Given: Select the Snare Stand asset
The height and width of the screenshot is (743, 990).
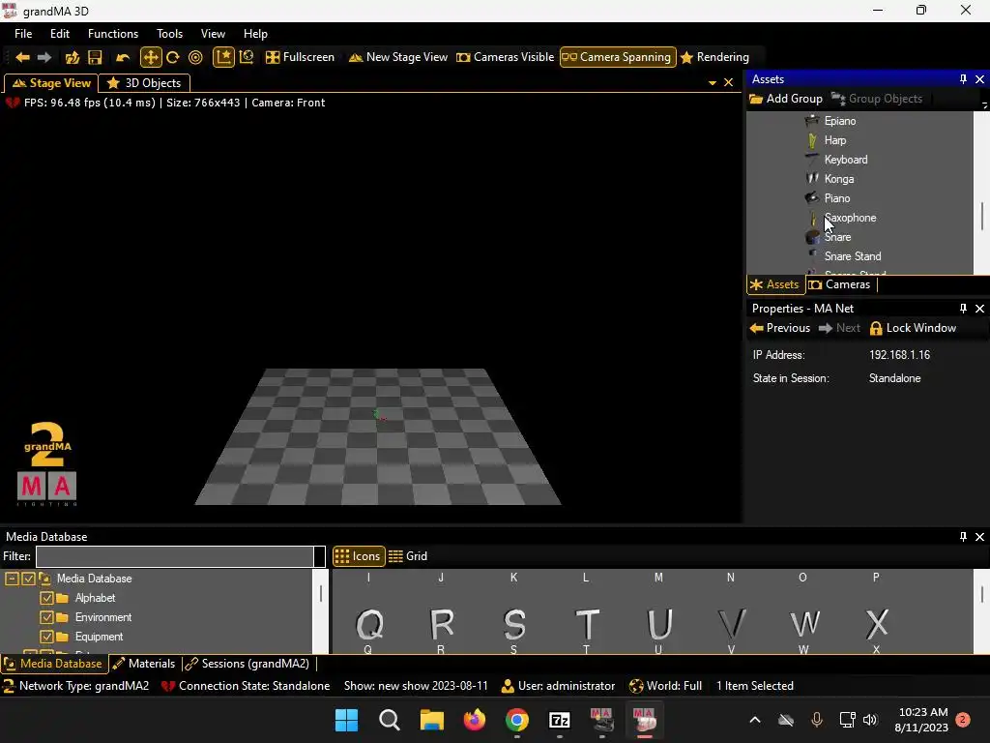Looking at the screenshot, I should click(853, 256).
